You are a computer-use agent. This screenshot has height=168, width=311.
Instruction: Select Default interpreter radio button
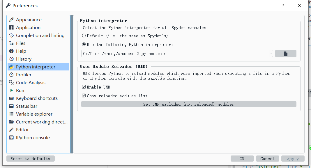84,36
